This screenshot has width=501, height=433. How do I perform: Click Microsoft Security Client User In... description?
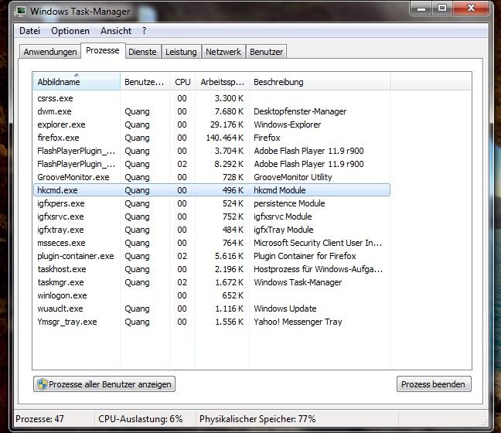coord(318,243)
